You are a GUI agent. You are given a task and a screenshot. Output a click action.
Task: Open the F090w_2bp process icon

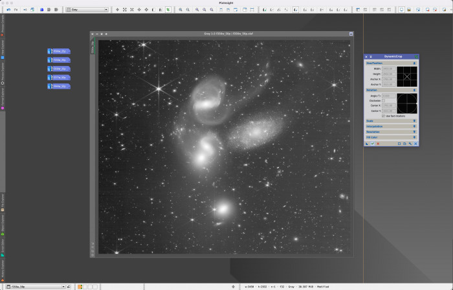pos(58,51)
